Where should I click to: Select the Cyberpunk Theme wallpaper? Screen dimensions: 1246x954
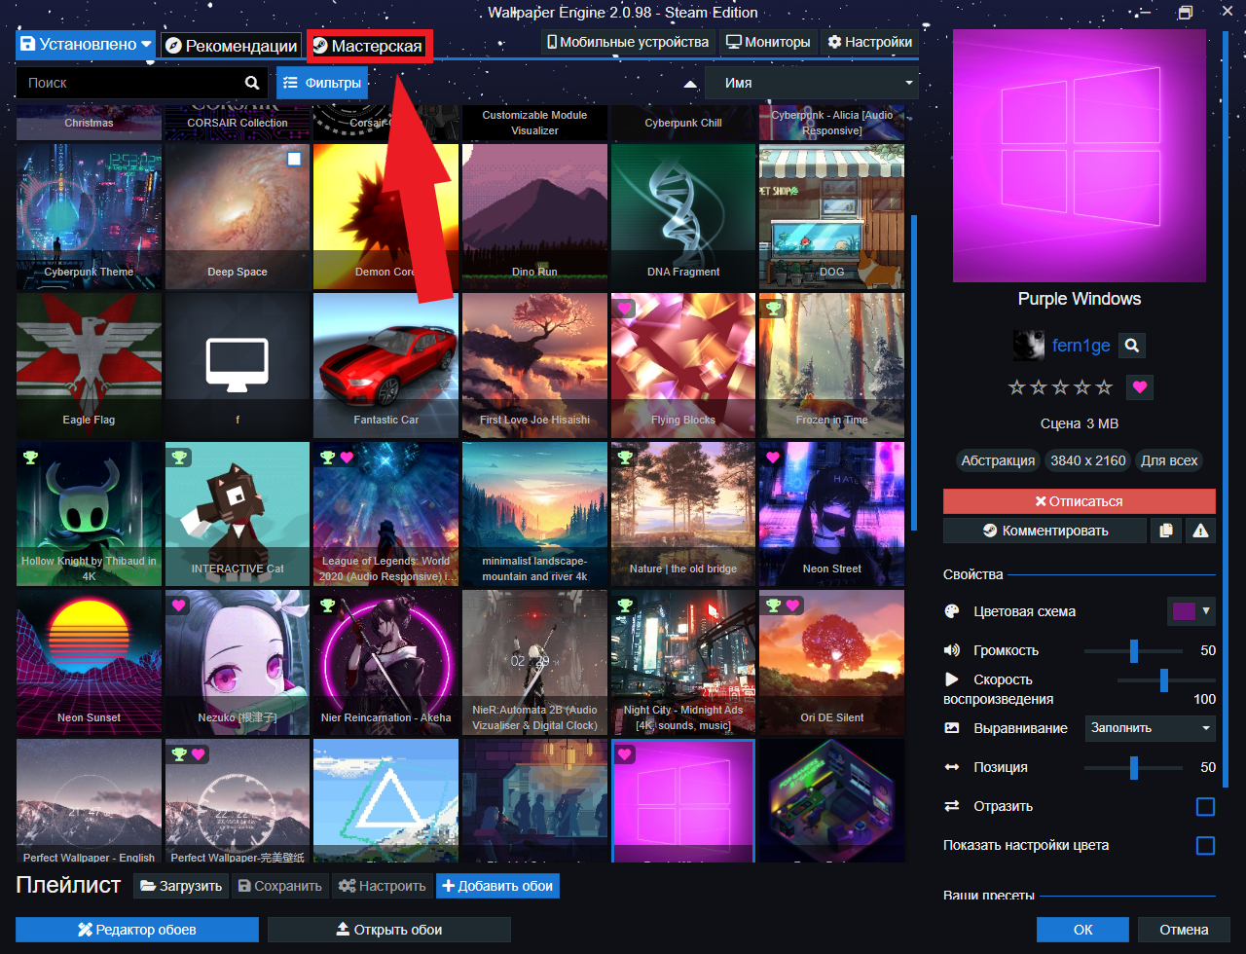pos(90,217)
